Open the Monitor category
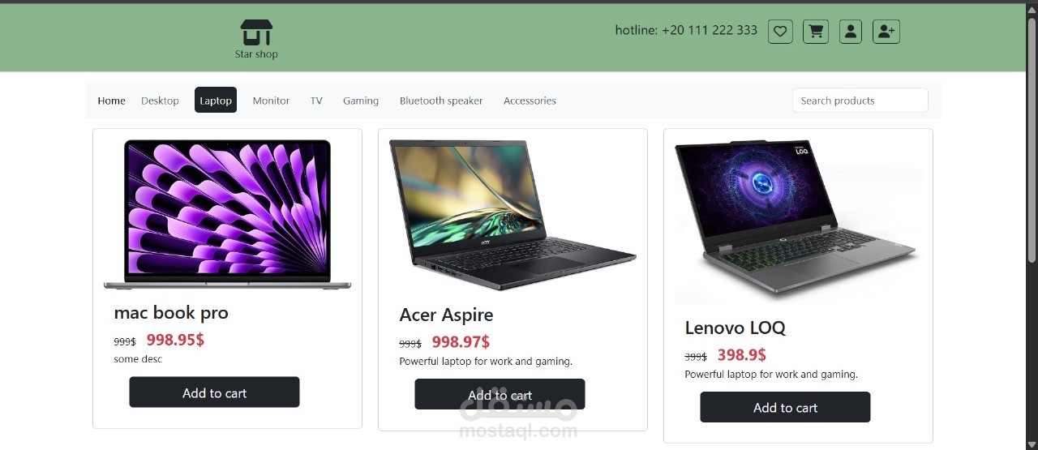1038x450 pixels. click(271, 101)
